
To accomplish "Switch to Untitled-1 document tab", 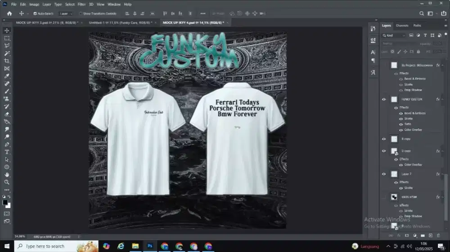I will click(x=121, y=22).
